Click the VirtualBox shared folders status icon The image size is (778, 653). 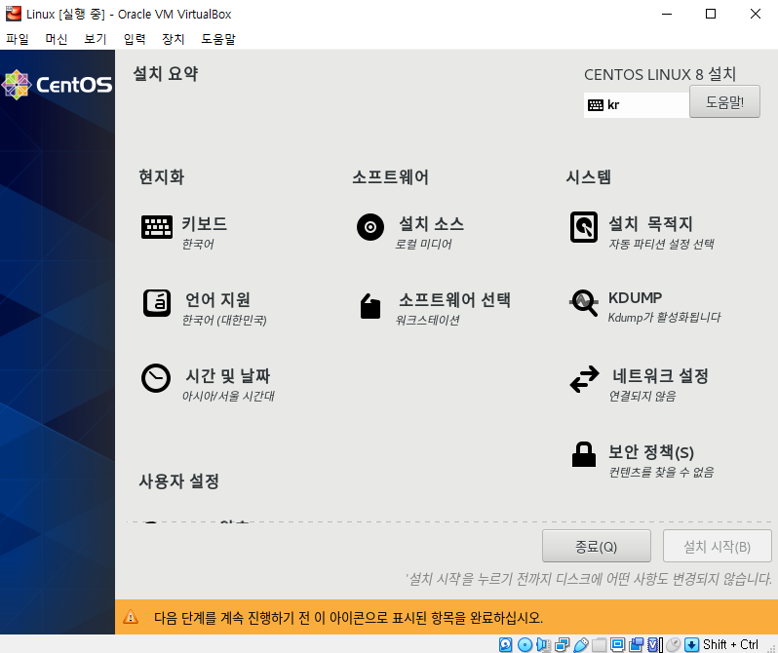[599, 644]
